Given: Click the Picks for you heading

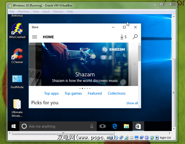Looking at the screenshot, I should point(45,103).
